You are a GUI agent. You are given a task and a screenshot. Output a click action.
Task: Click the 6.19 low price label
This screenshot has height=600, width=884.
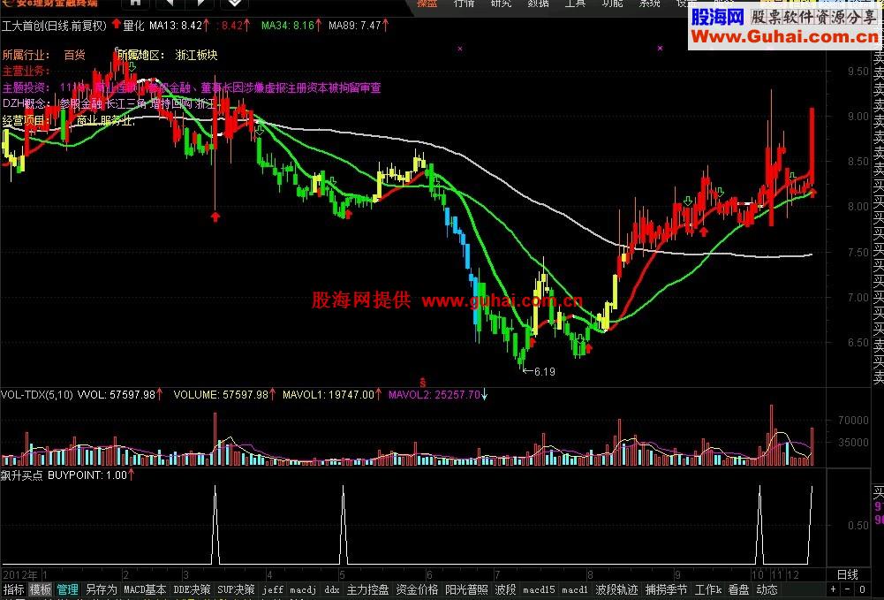pyautogui.click(x=544, y=372)
